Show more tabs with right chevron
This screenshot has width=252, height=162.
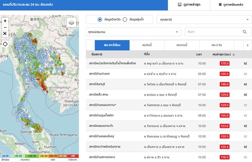click(247, 45)
